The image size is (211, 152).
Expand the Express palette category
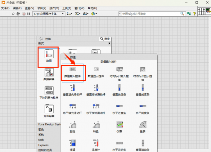tap(43, 145)
